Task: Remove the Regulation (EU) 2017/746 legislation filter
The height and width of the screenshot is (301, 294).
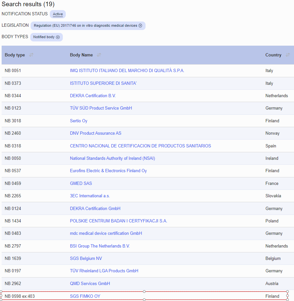Action: click(140, 26)
